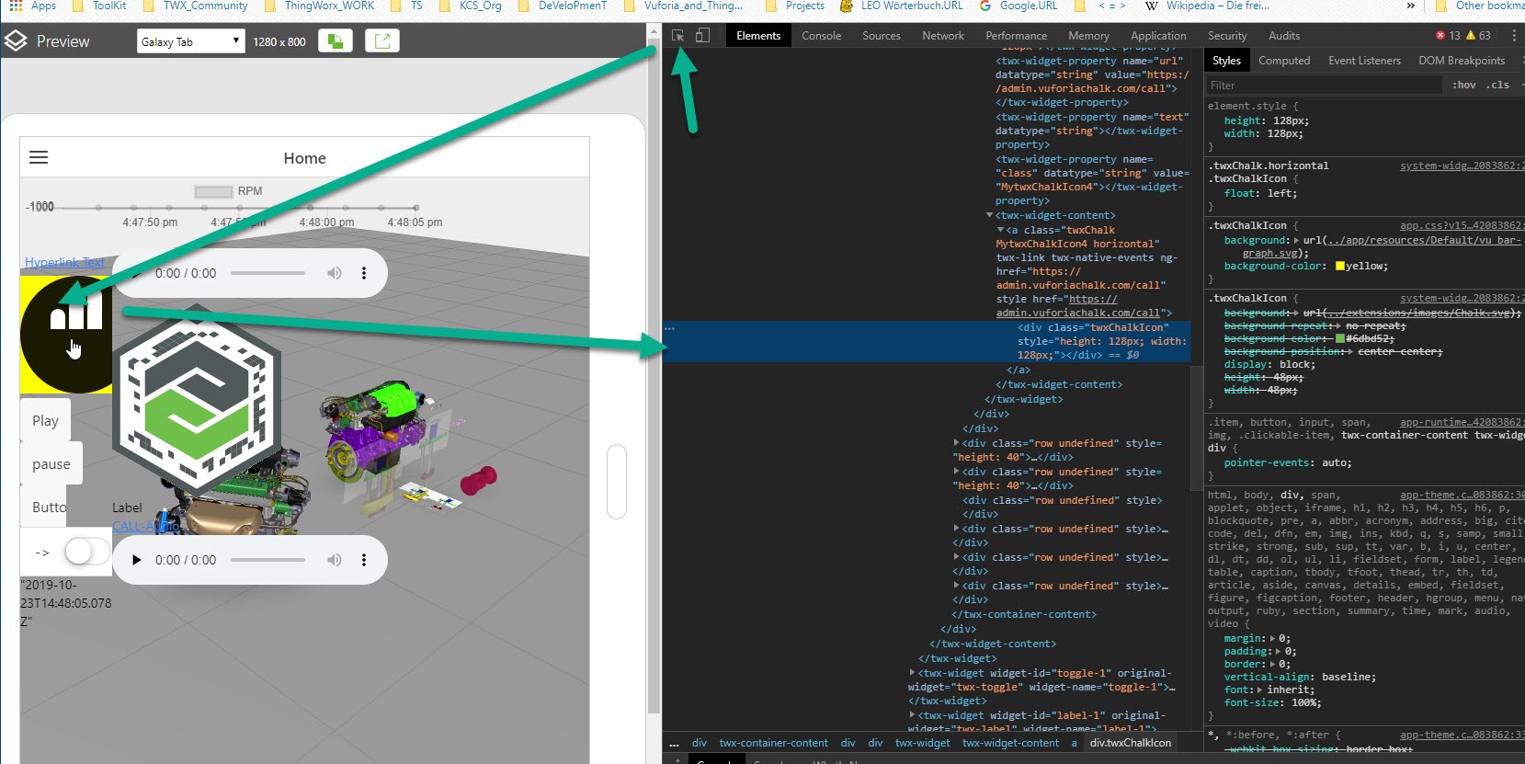Toggle the .cls class editor
1525x764 pixels.
coord(1499,86)
